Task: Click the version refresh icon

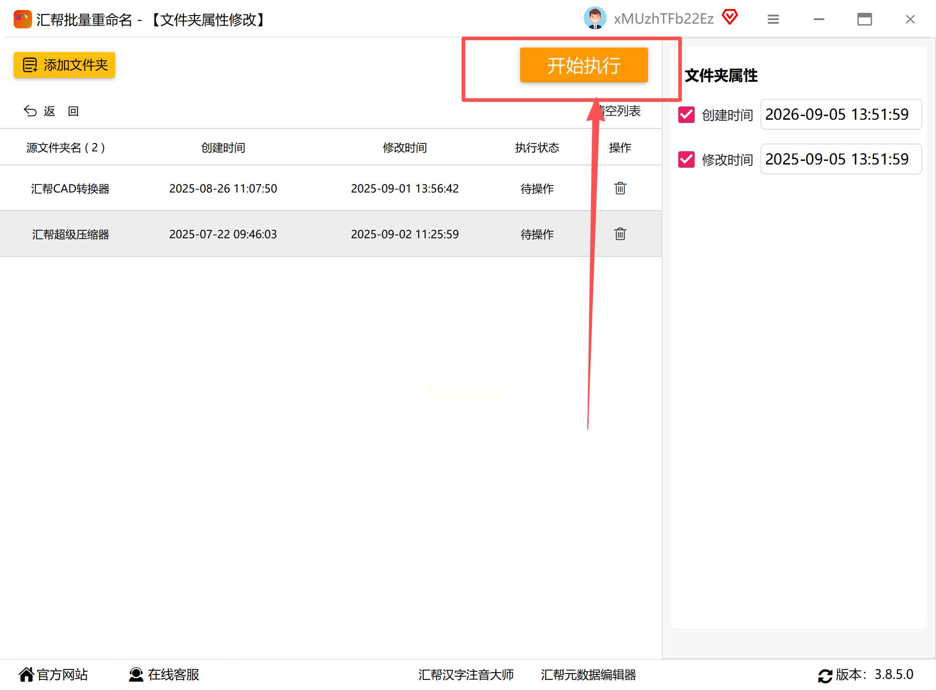Action: coord(825,675)
